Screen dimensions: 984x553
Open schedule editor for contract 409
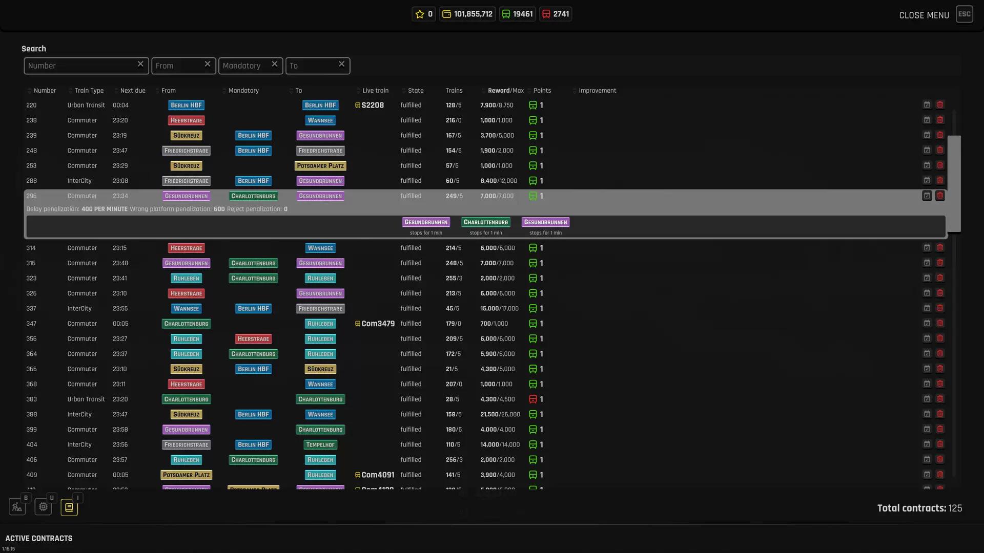tap(927, 475)
